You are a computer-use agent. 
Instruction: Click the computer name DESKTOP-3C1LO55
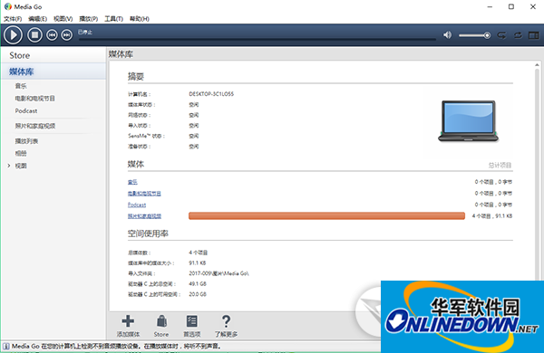click(x=211, y=94)
